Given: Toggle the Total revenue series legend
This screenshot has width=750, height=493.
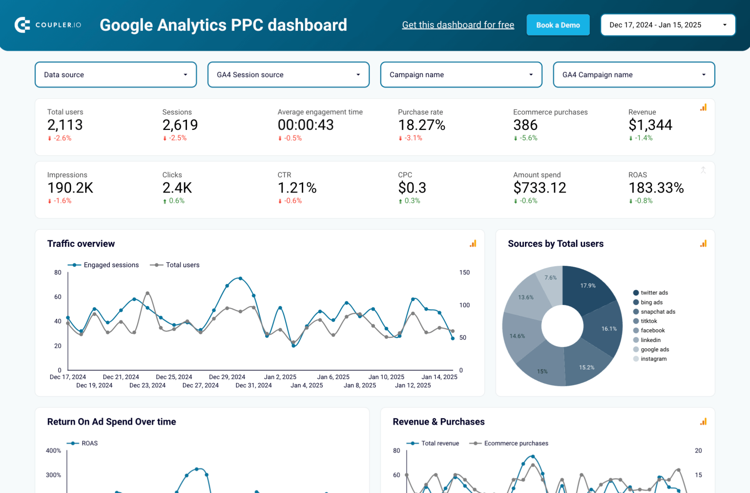Looking at the screenshot, I should point(433,443).
